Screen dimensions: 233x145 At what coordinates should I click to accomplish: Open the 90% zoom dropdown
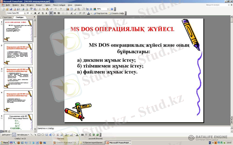(x=108, y=9)
